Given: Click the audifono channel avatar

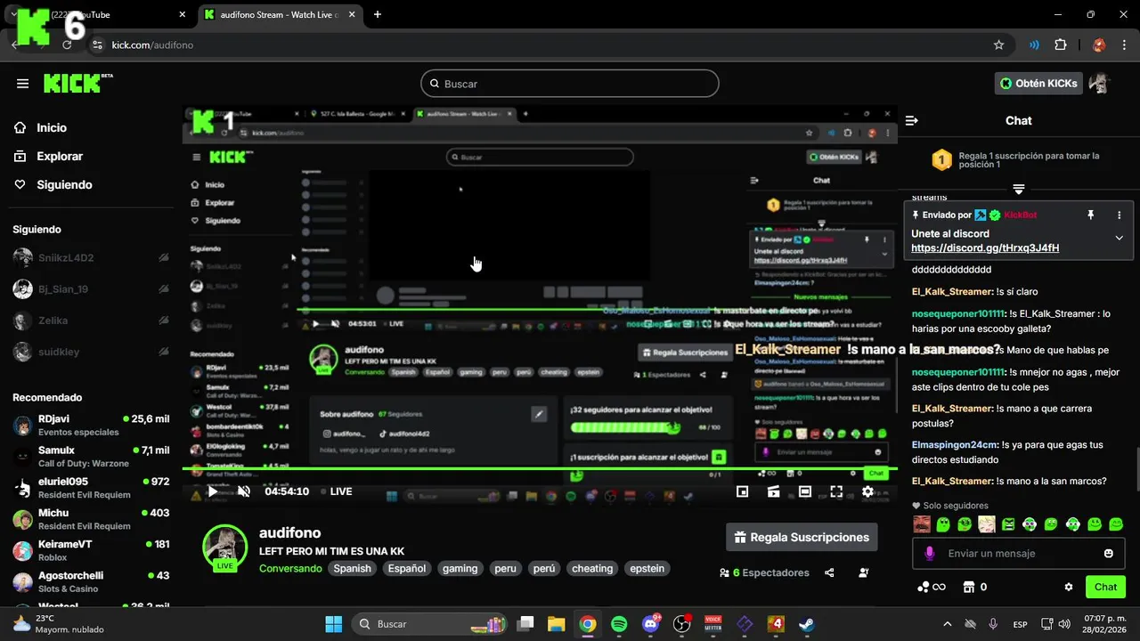Looking at the screenshot, I should 224,547.
